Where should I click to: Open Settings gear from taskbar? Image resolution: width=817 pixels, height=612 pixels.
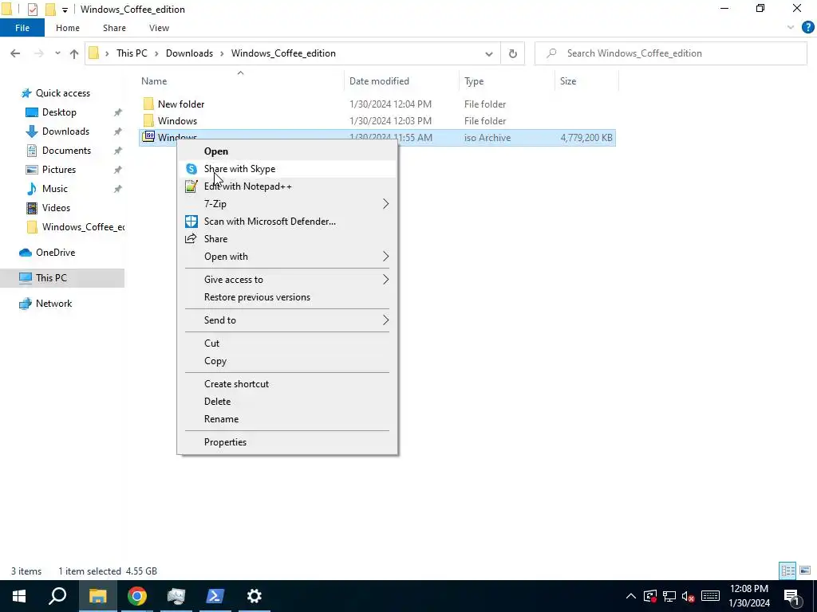pos(255,596)
